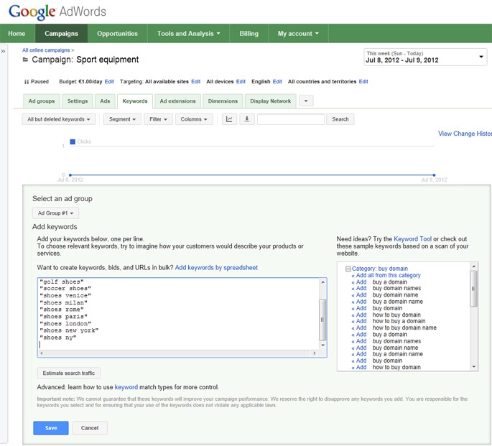The width and height of the screenshot is (492, 446).
Task: Open Tools and Analysis menu
Action: point(188,34)
